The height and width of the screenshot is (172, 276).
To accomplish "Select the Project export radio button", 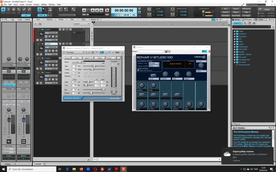I will pos(259,13).
